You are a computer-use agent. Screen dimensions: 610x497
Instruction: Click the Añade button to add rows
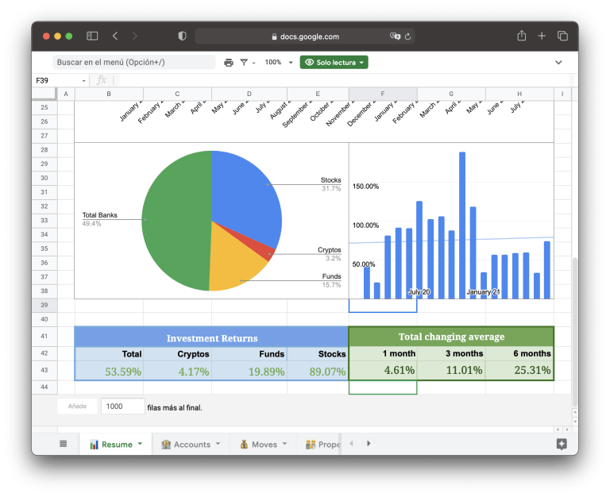click(x=77, y=406)
